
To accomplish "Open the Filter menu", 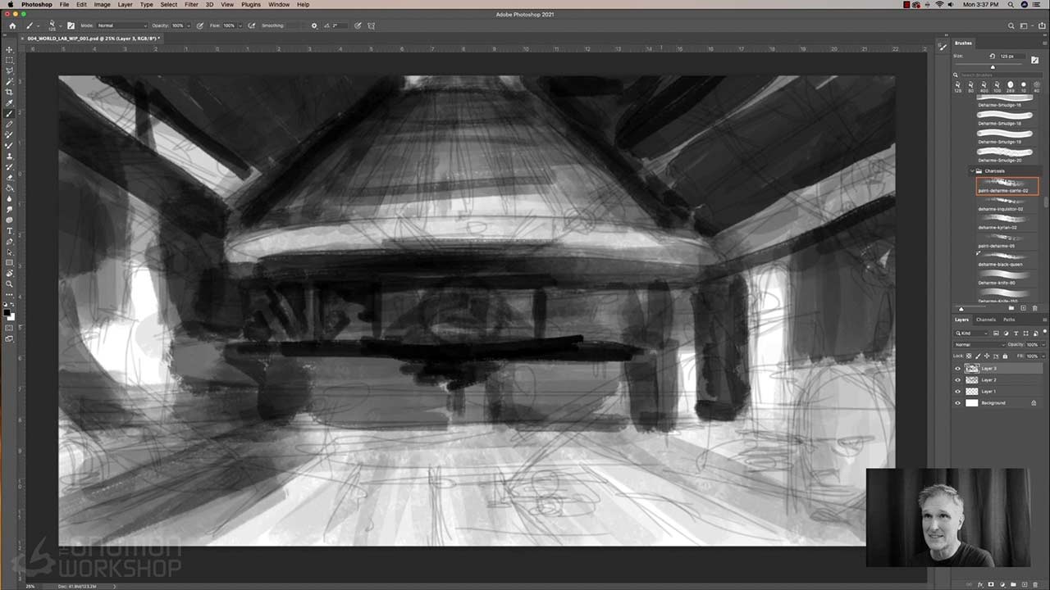I will click(x=191, y=4).
